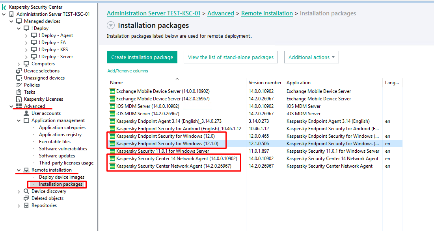
Task: Click the iOS MDM Server (14.0.0.10902) package icon
Action: coord(112,106)
